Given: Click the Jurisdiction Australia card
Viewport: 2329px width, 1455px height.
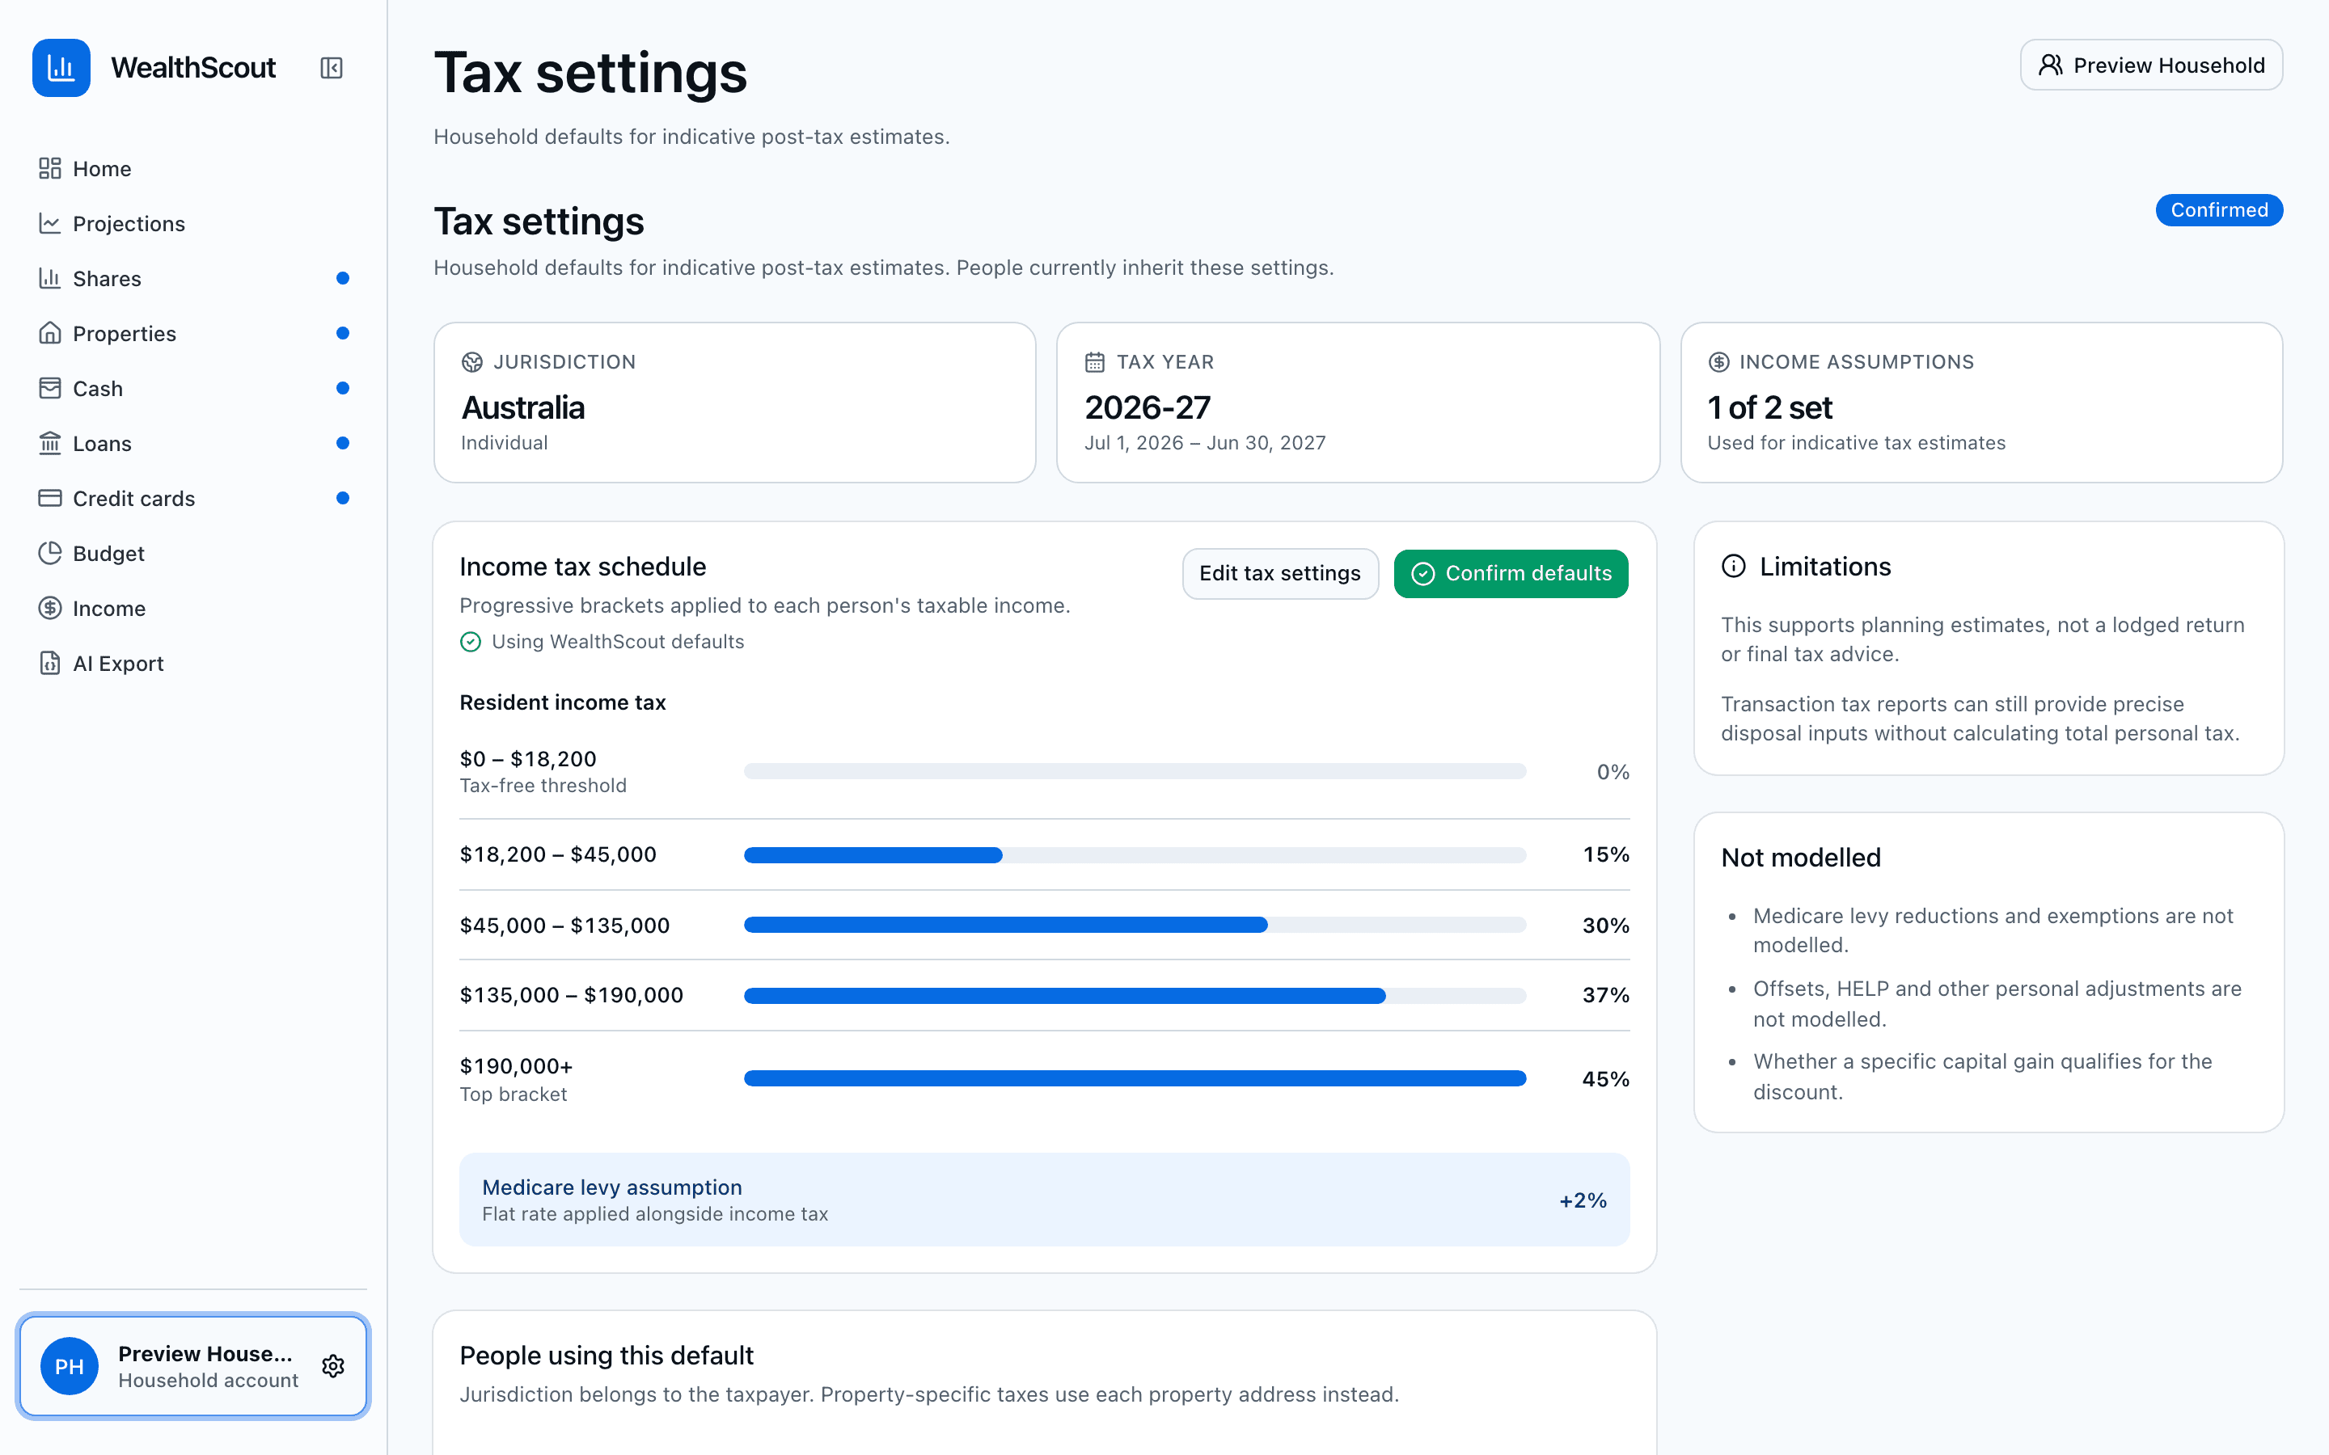Looking at the screenshot, I should [734, 403].
